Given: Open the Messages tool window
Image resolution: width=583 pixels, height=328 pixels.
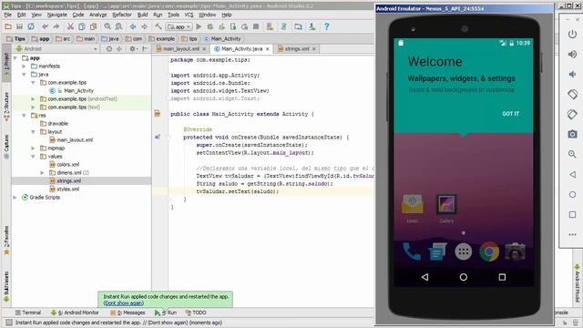Looking at the screenshot, I should [128, 313].
